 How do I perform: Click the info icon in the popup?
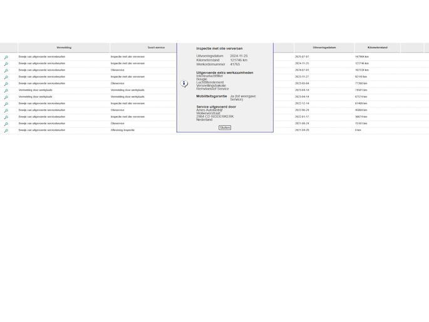[184, 83]
